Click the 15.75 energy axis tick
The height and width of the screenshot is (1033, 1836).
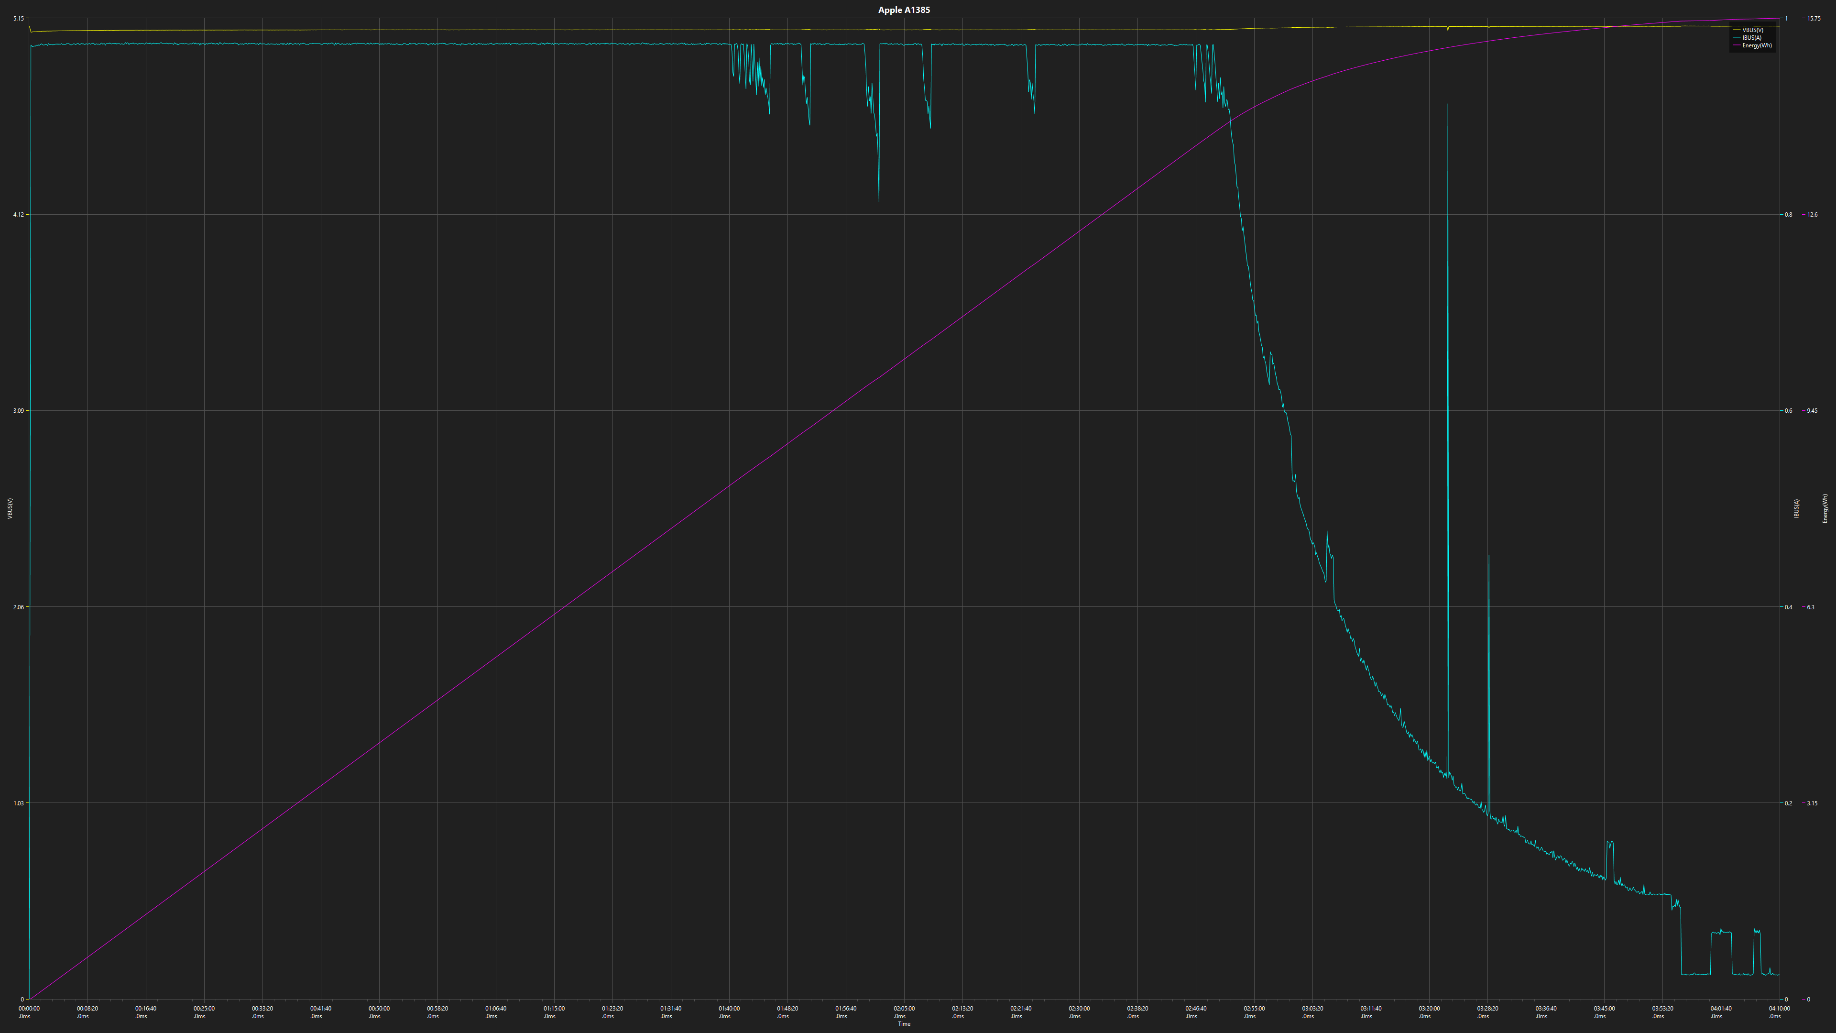tap(1813, 19)
